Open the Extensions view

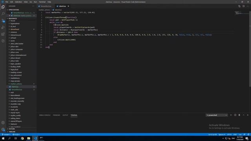(x=3, y=34)
